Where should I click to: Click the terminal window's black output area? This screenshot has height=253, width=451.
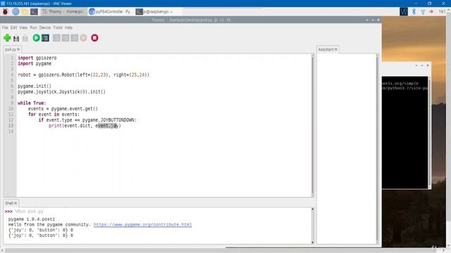click(x=404, y=132)
